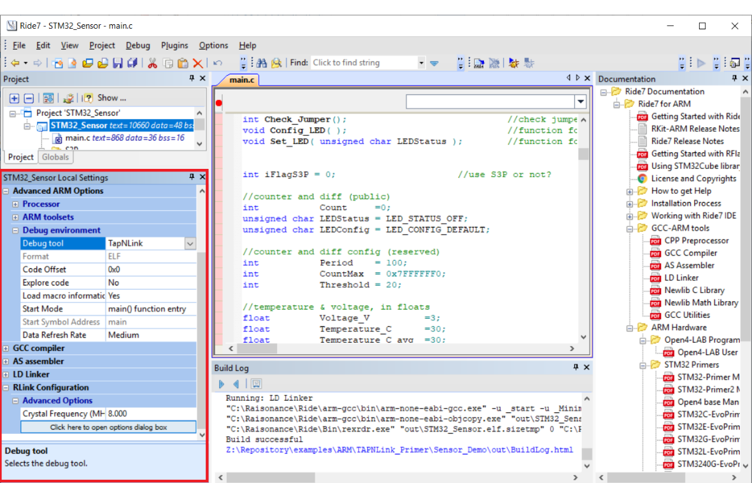This screenshot has height=483, width=752.
Task: Create a new file via toolbar icon
Action: coord(72,63)
